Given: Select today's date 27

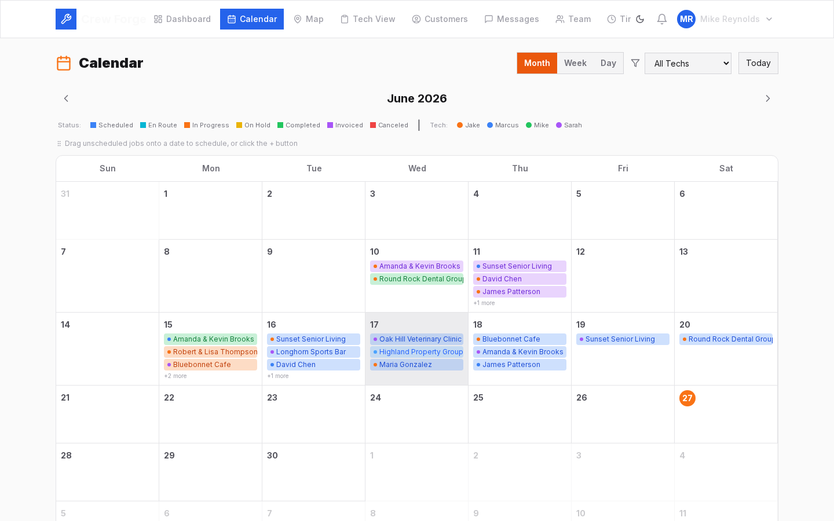Looking at the screenshot, I should coord(687,398).
